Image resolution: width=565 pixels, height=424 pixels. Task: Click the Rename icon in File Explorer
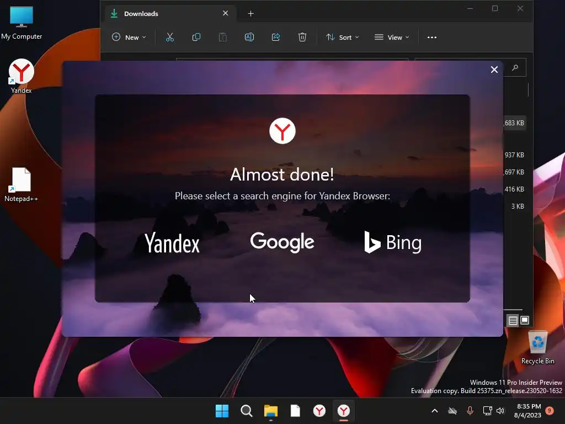(x=249, y=37)
